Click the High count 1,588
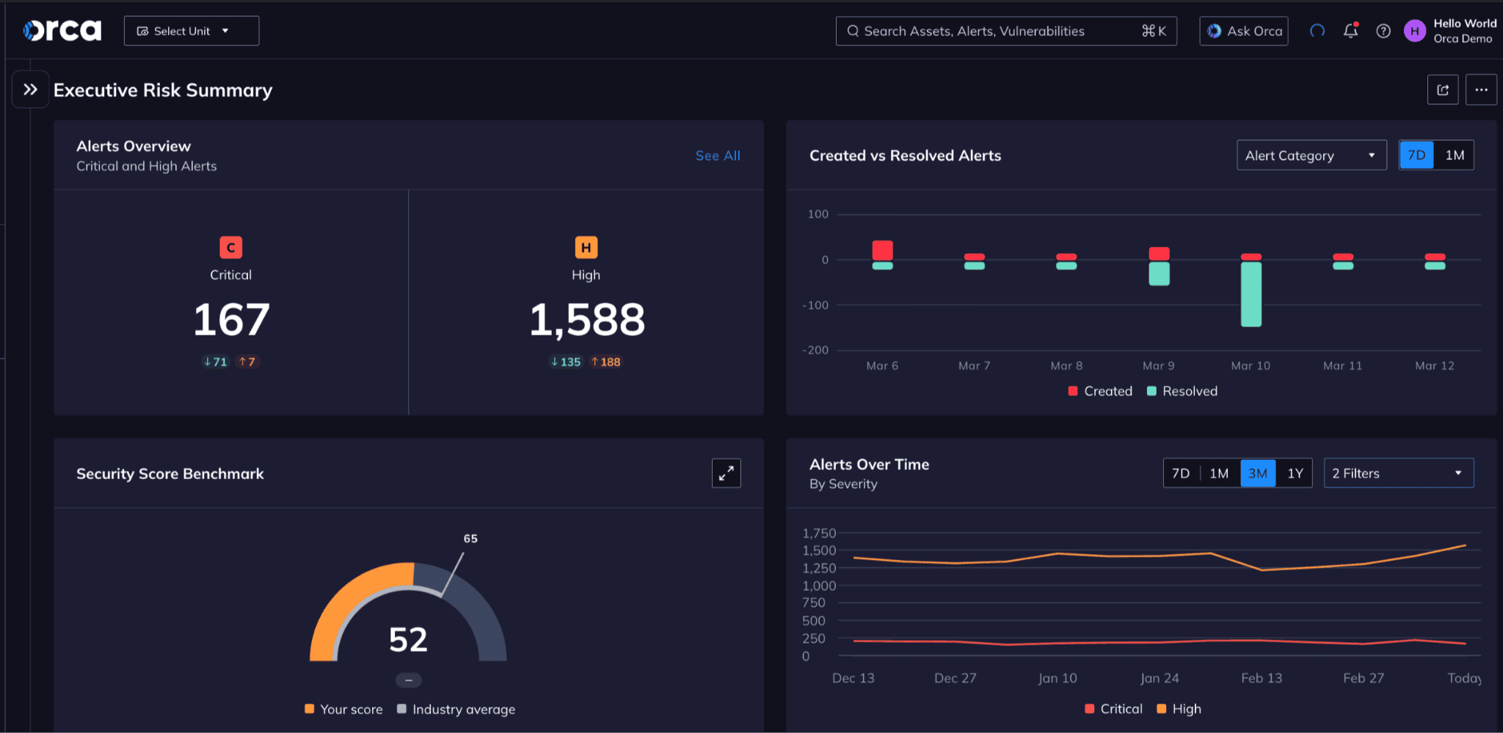Image resolution: width=1503 pixels, height=733 pixels. tap(587, 320)
